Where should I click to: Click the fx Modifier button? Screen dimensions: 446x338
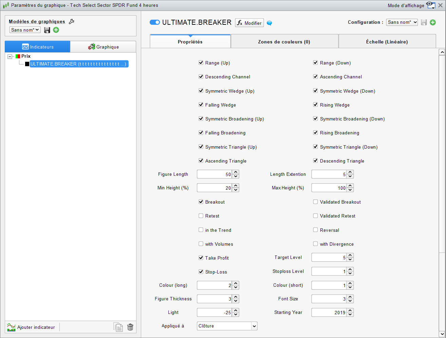pyautogui.click(x=249, y=23)
